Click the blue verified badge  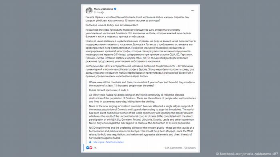(115, 9)
